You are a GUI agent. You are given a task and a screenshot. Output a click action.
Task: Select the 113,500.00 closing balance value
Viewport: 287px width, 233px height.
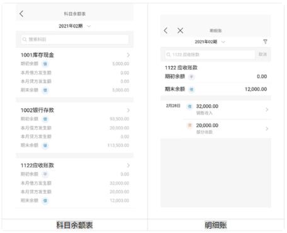118,145
